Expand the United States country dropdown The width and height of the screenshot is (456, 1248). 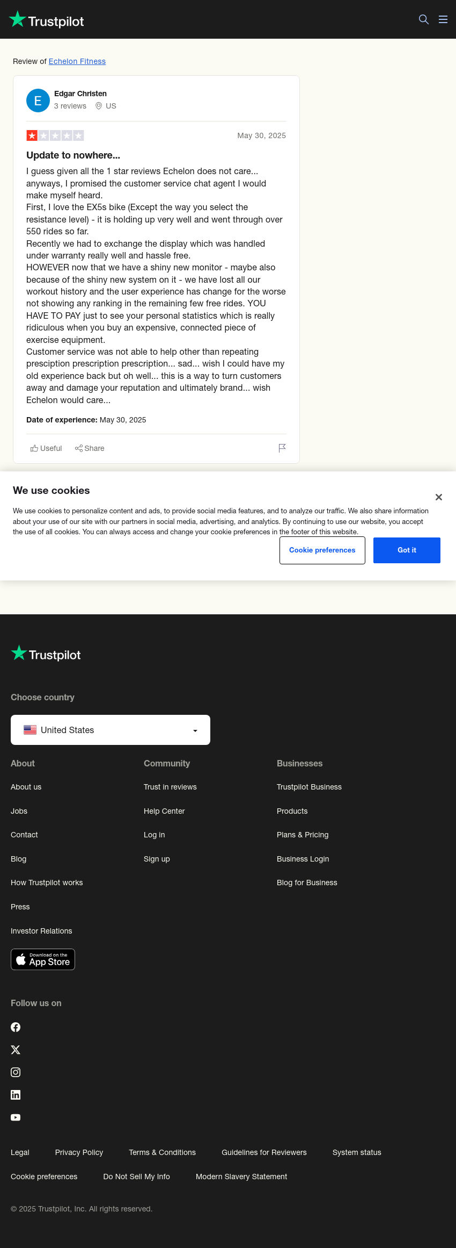pyautogui.click(x=111, y=730)
